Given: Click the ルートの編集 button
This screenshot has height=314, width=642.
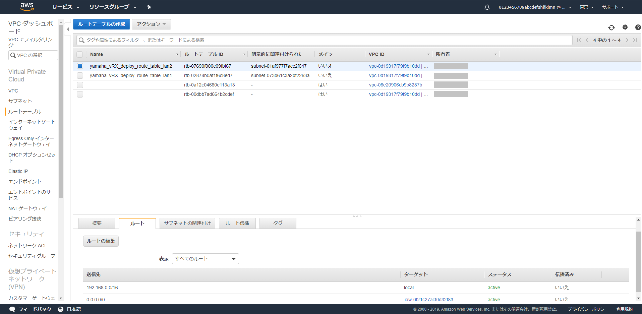Looking at the screenshot, I should coord(101,241).
